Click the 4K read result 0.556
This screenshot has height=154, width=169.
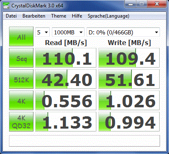[66, 100]
